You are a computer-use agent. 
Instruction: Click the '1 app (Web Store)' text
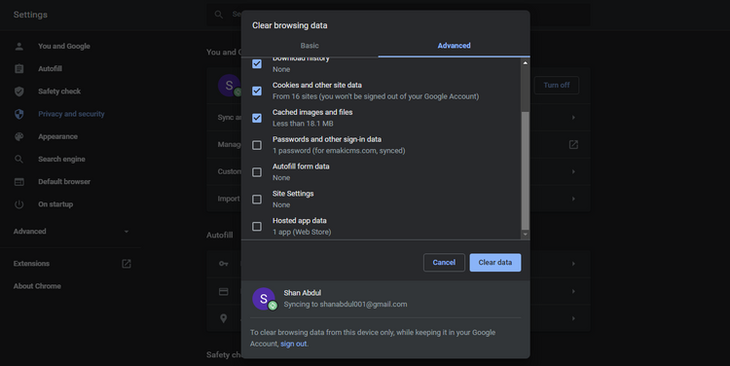[x=302, y=232]
